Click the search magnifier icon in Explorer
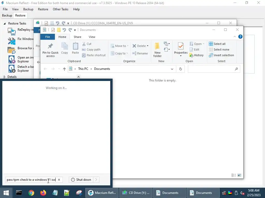The width and height of the screenshot is (265, 198). (x=236, y=69)
